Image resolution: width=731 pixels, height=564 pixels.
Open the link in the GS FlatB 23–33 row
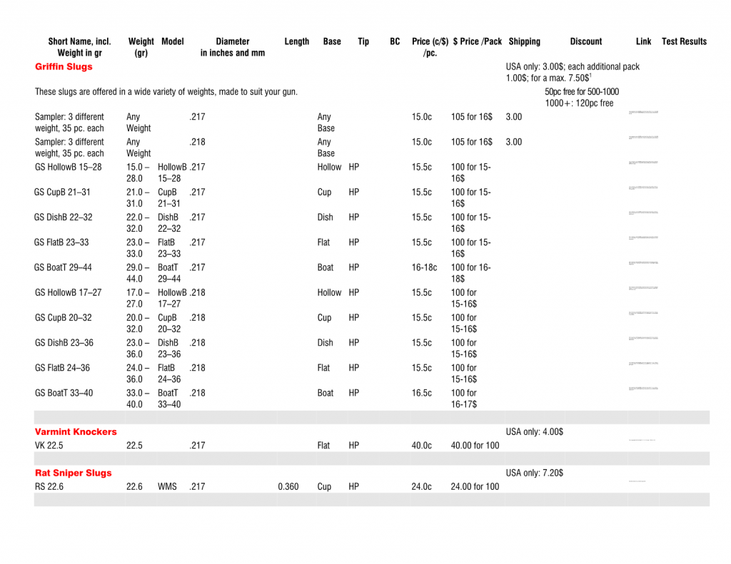click(x=643, y=238)
